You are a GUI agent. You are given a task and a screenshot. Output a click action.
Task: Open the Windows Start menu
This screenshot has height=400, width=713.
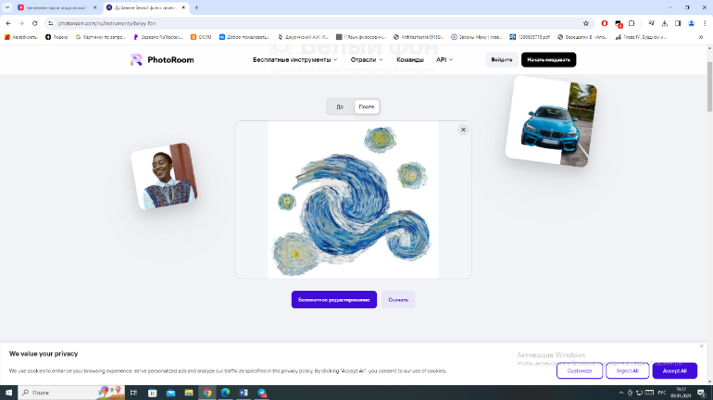click(8, 393)
